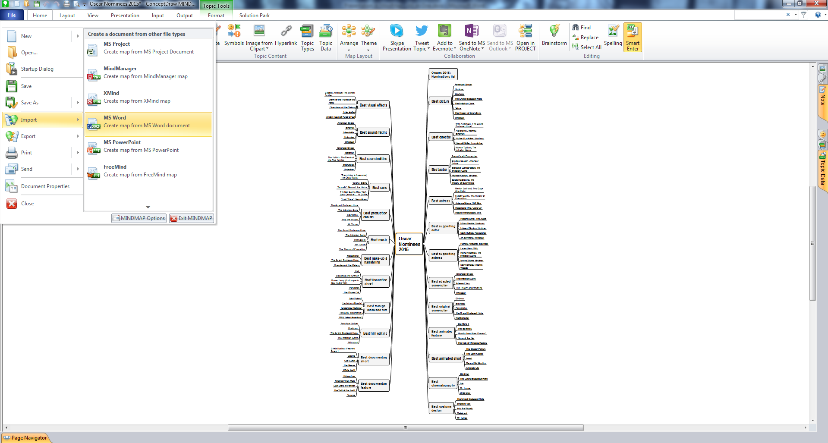
Task: Click the horizontal scrollbar thumb
Action: point(405,428)
